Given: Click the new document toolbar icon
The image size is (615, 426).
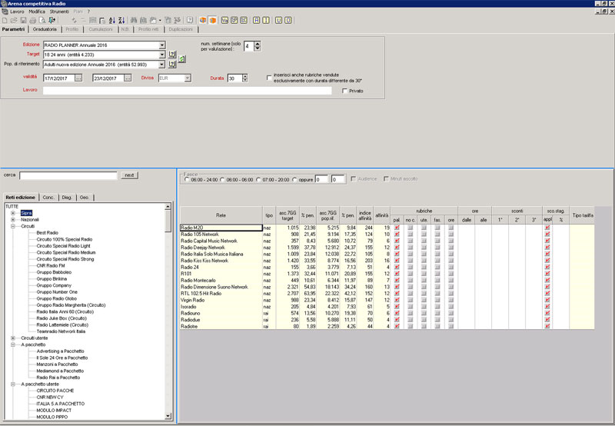Looking at the screenshot, I should pyautogui.click(x=5, y=20).
